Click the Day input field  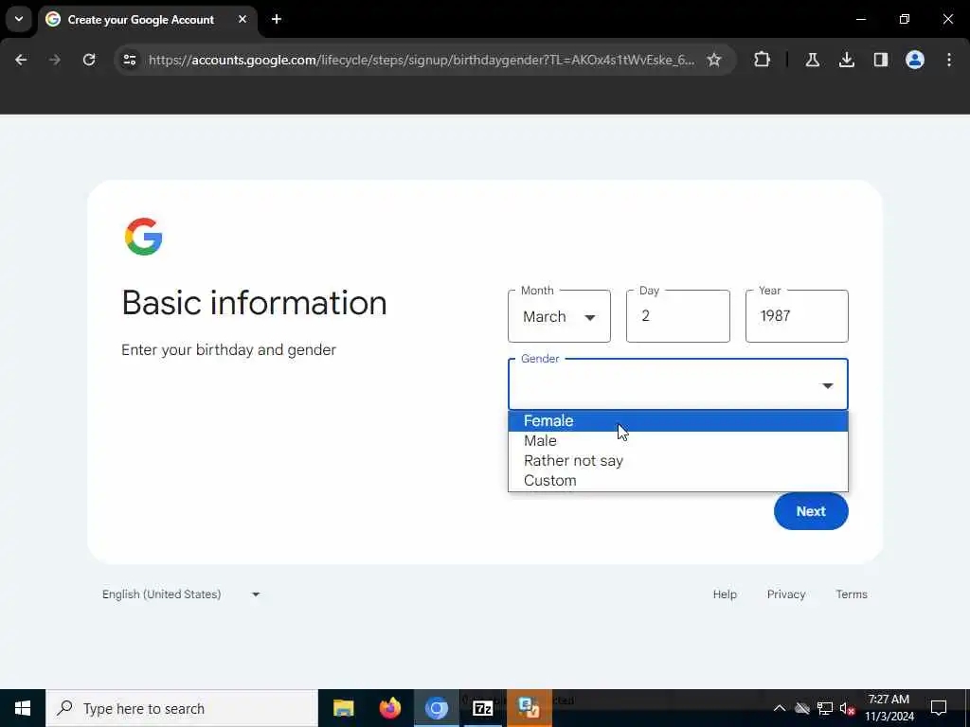(678, 316)
